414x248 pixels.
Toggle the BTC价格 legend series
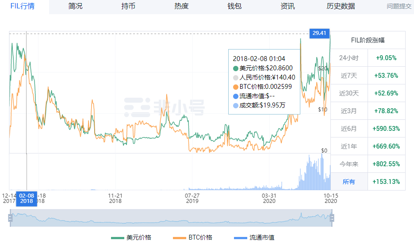pos(192,237)
